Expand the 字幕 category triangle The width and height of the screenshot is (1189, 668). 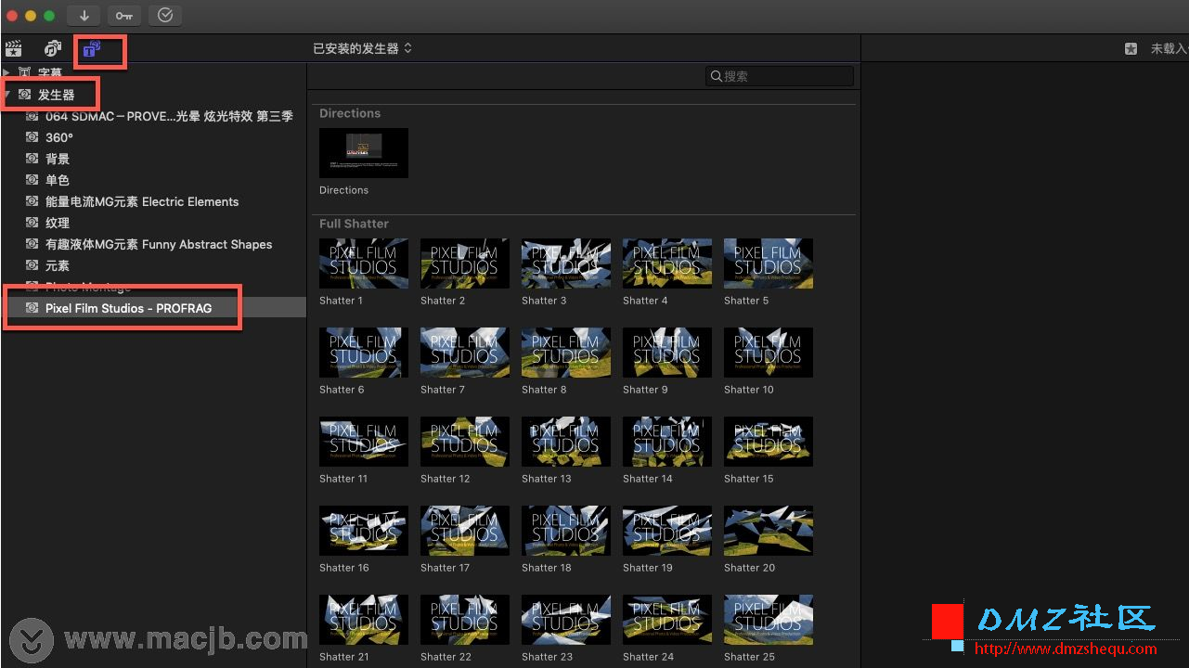(6, 72)
